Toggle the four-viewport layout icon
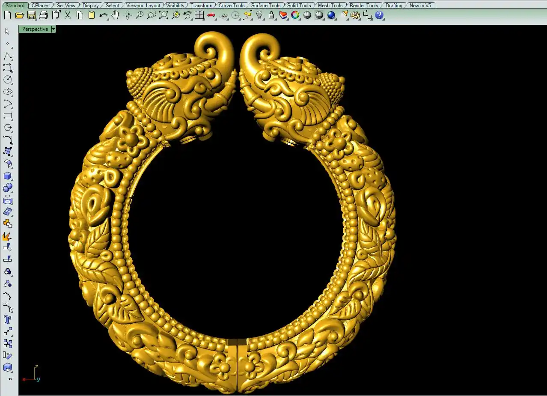 [199, 15]
